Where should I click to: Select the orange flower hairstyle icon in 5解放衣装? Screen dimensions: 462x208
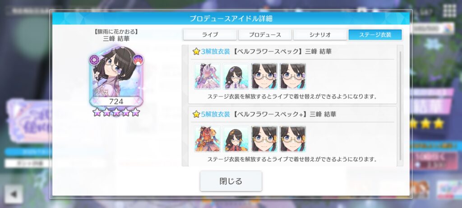pyautogui.click(x=236, y=139)
